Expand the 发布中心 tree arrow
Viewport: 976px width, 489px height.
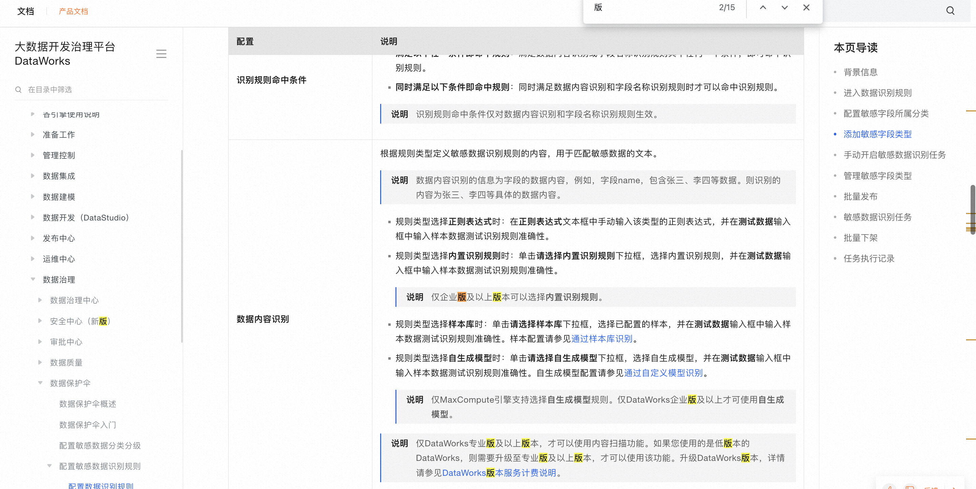(33, 238)
